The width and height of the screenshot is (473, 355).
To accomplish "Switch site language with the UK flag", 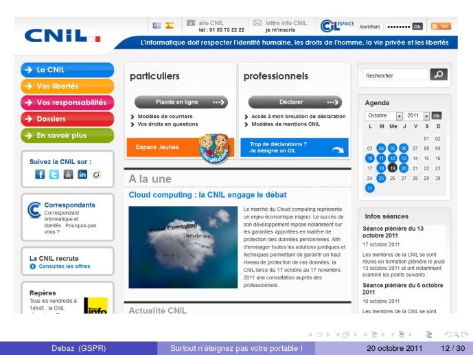I will pos(157,25).
